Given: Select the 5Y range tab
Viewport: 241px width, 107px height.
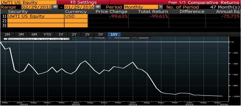Looking at the screenshot, I should pyautogui.click(x=101, y=35).
